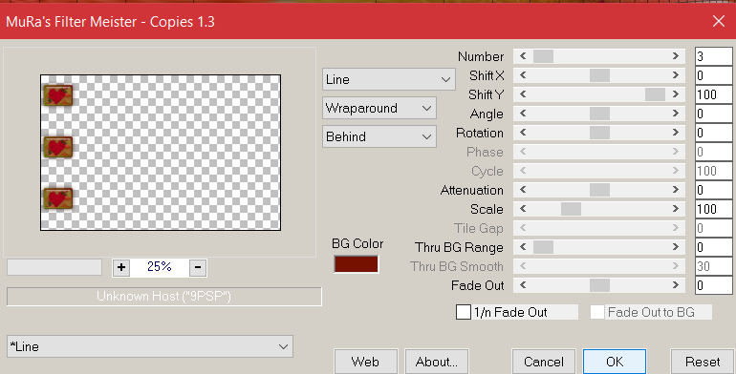Image resolution: width=736 pixels, height=374 pixels.
Task: Click the Scale value field
Action: pyautogui.click(x=713, y=209)
